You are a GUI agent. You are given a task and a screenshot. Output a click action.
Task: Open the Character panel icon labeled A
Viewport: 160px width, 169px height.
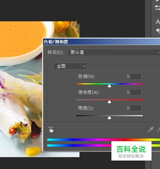coord(158,22)
